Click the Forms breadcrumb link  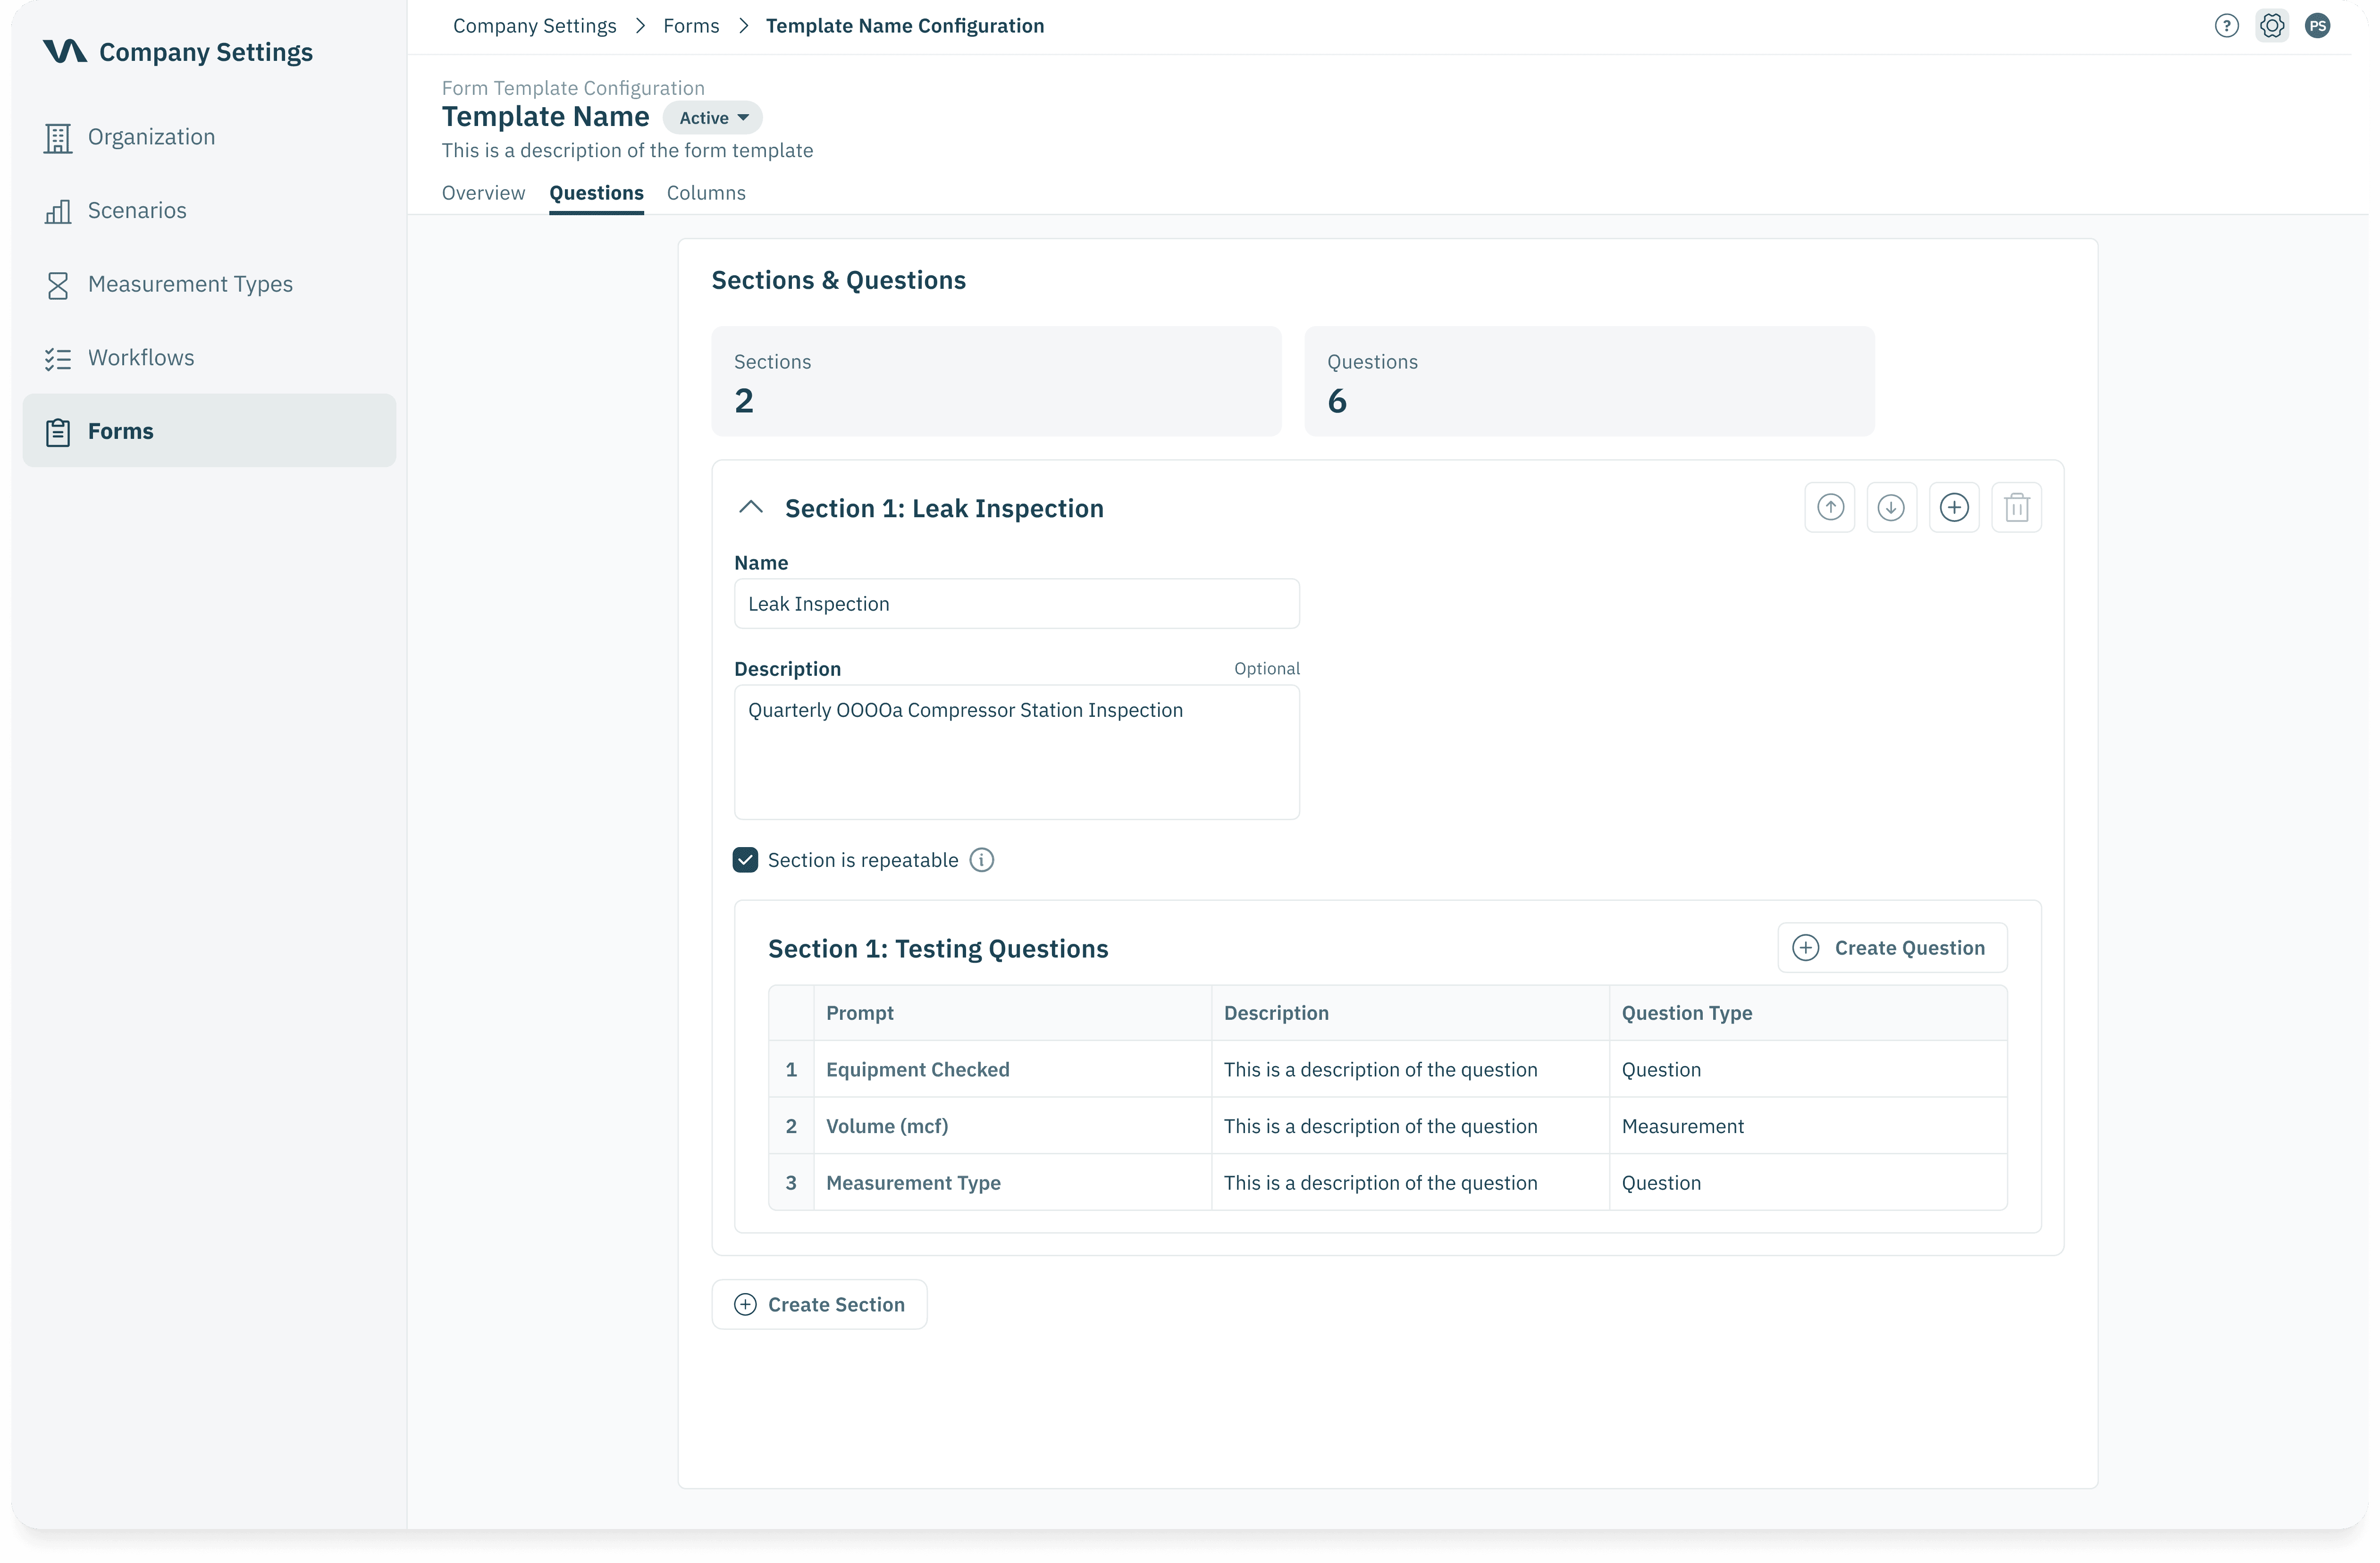point(691,26)
